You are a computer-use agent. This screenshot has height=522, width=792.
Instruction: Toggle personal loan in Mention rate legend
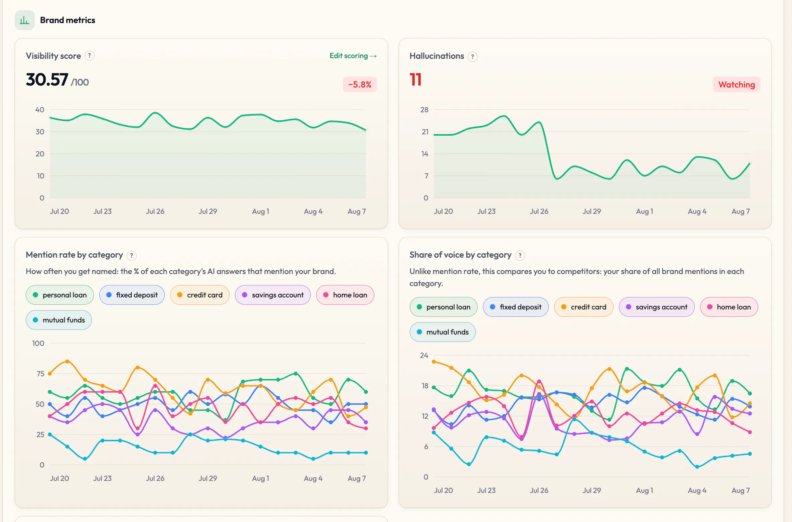60,295
